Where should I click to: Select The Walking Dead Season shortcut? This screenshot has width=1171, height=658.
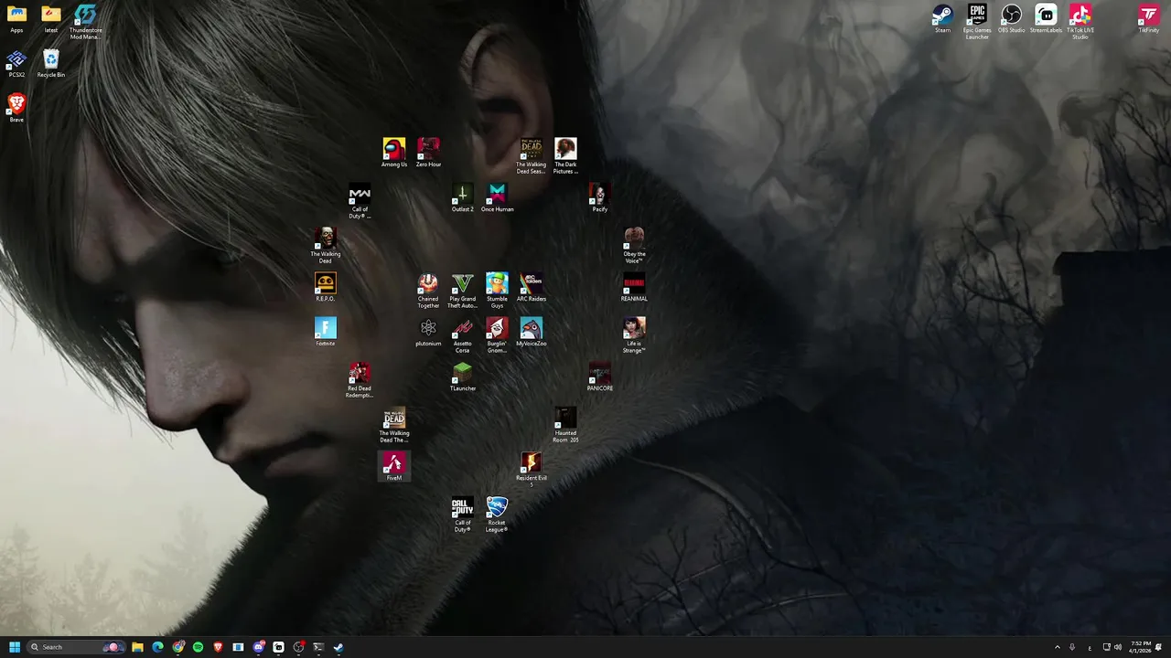[532, 156]
